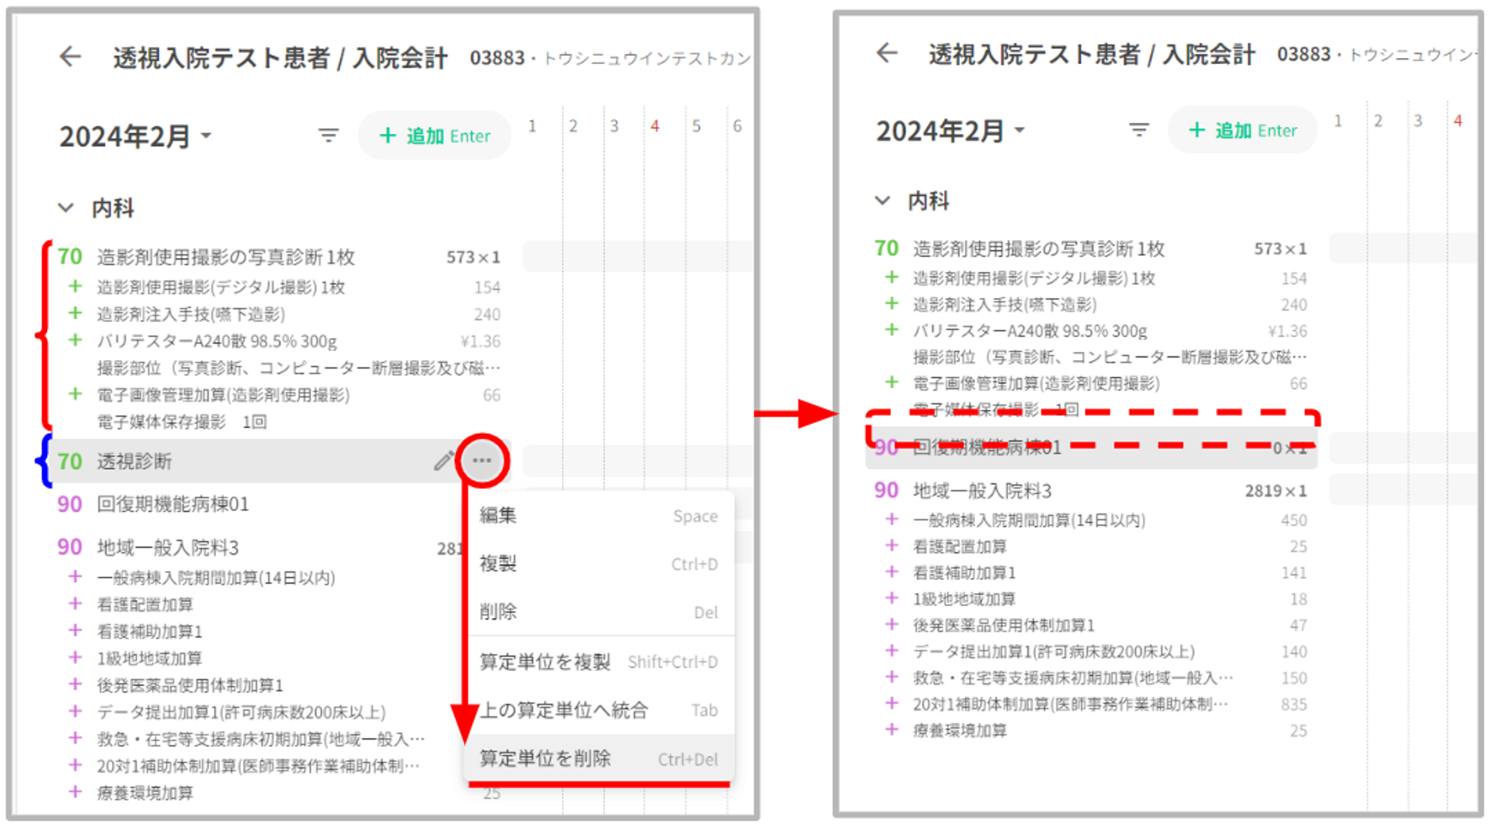Image resolution: width=1492 pixels, height=826 pixels.
Task: Click plus icon beside 療養環境加算 in left panel
Action: click(75, 792)
